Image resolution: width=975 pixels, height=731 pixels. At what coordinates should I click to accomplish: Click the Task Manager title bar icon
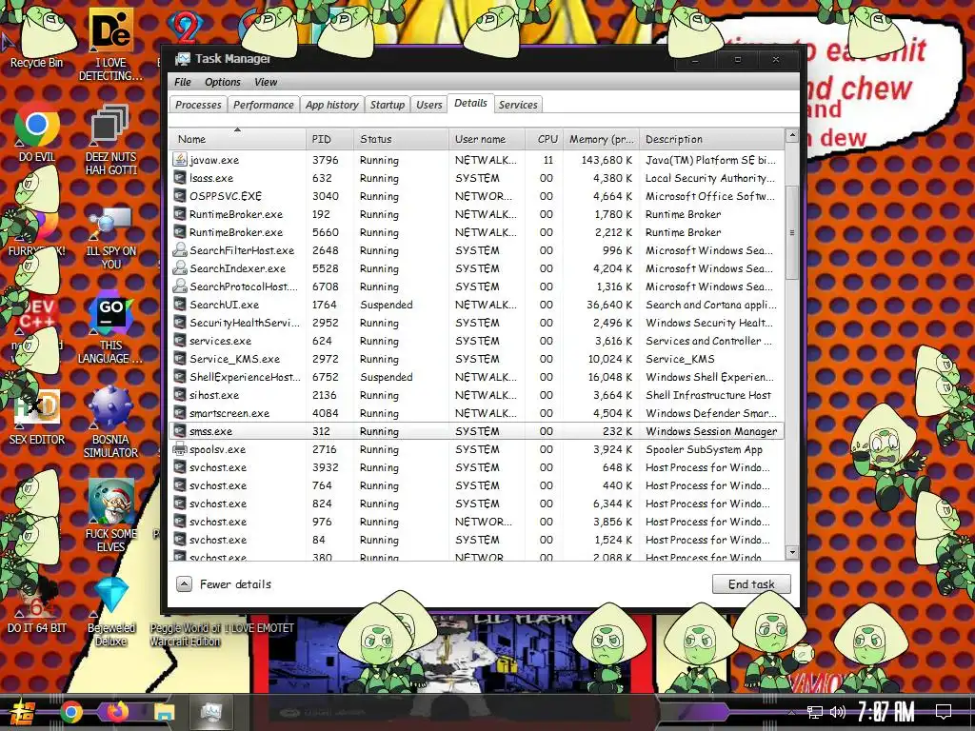click(182, 59)
